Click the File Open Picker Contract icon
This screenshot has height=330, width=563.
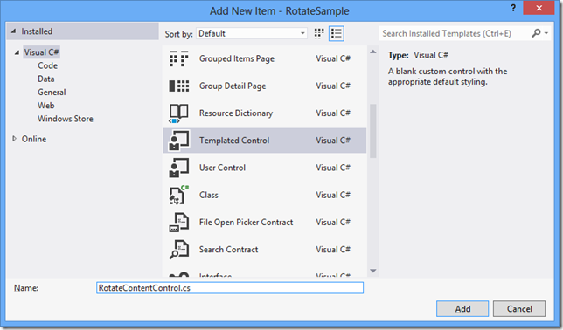coord(179,223)
